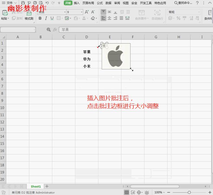213x195 pixels.
Task: Toggle Italic formatting
Action: (46, 18)
